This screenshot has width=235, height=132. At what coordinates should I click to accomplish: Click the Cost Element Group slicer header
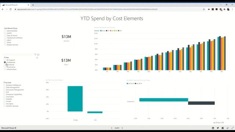click(11, 28)
